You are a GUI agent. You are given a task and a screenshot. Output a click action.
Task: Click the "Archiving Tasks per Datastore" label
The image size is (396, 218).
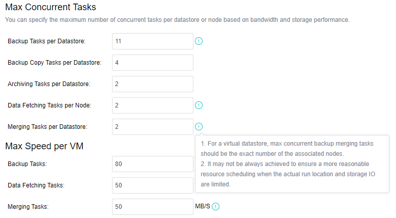(x=49, y=84)
